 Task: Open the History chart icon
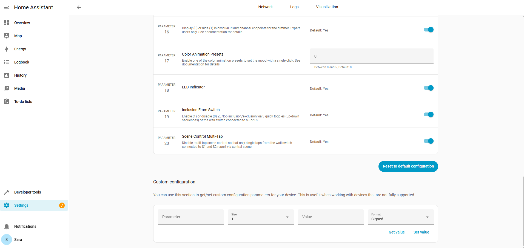pos(7,75)
